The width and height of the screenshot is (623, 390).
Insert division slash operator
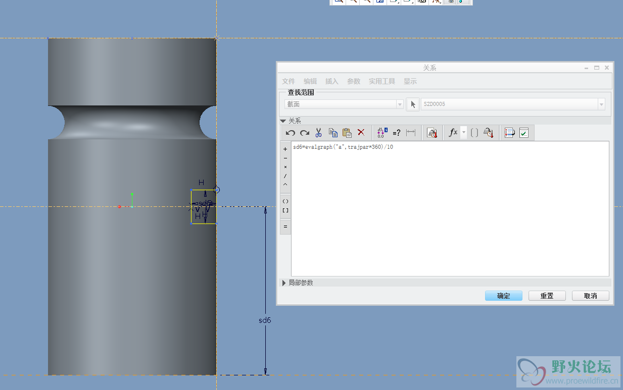285,176
